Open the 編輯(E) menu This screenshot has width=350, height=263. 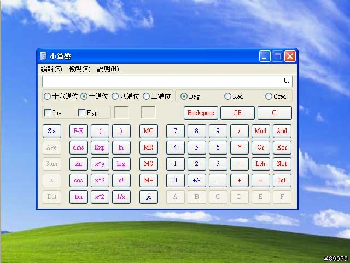coord(51,69)
